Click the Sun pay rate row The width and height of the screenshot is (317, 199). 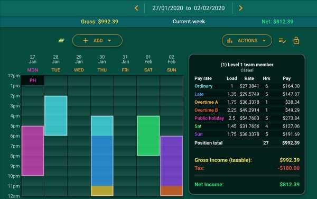247,134
